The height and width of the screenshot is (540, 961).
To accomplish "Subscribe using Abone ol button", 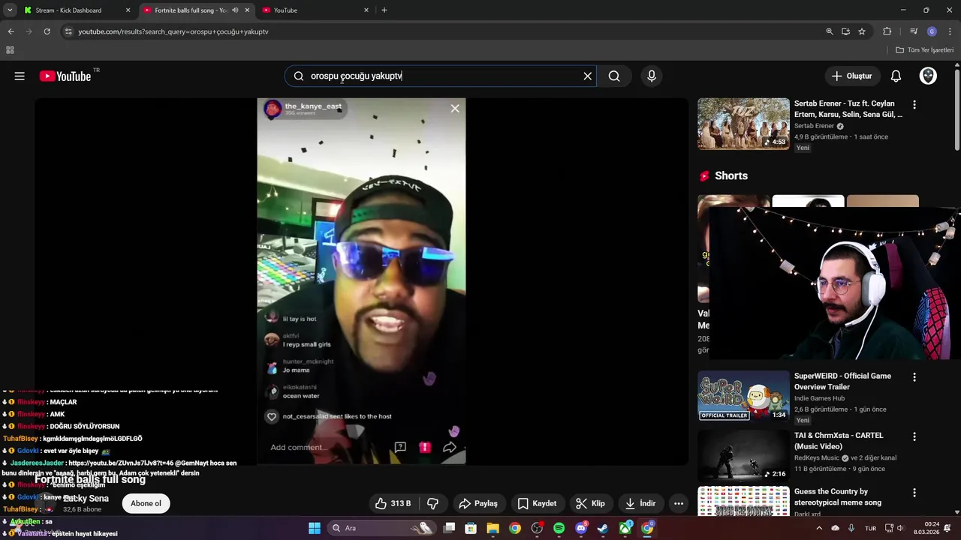I will point(146,503).
